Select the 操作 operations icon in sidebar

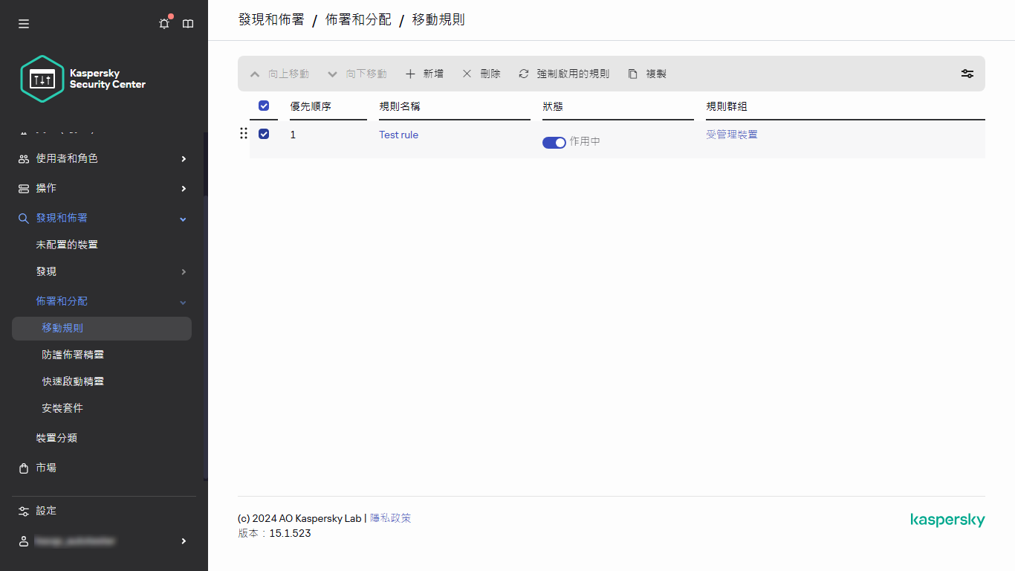click(23, 188)
